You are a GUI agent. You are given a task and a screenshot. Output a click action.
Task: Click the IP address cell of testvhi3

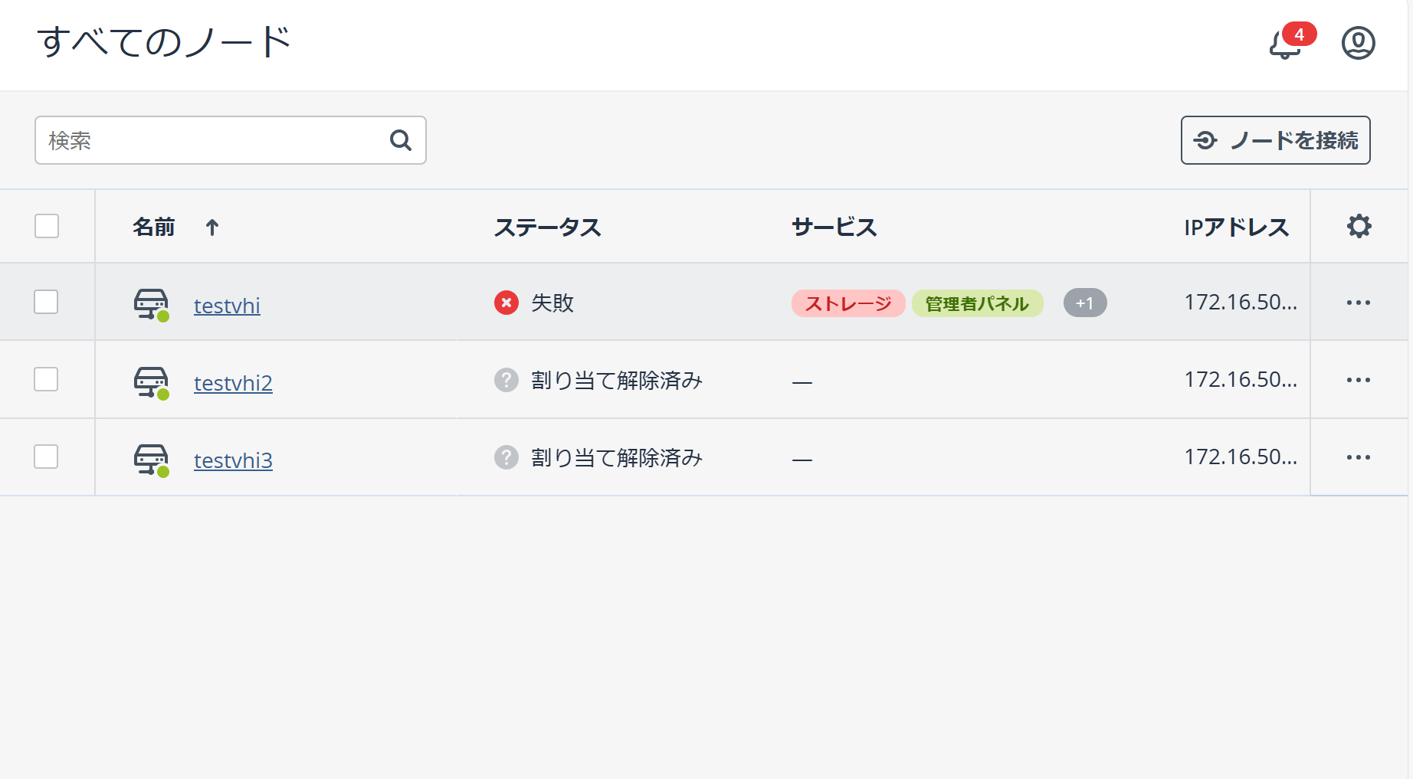[1241, 457]
